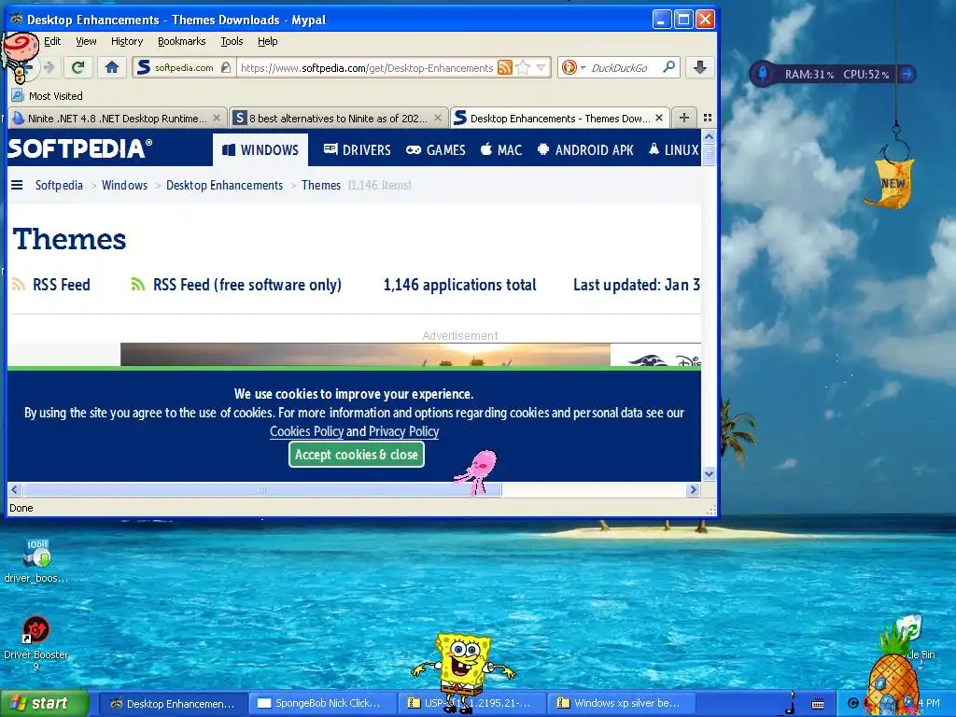The height and width of the screenshot is (717, 956).
Task: Open the address bar history dropdown arrow
Action: tap(541, 67)
